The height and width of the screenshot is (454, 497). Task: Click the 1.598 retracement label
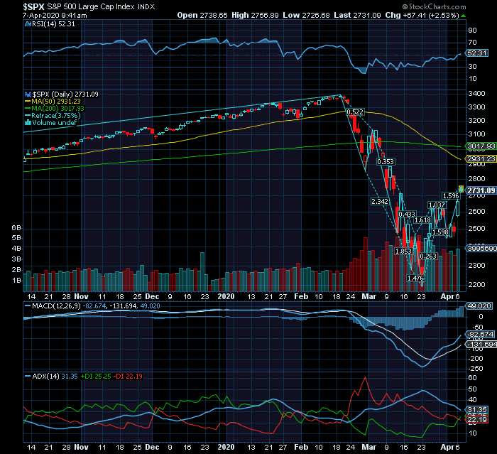[441, 232]
